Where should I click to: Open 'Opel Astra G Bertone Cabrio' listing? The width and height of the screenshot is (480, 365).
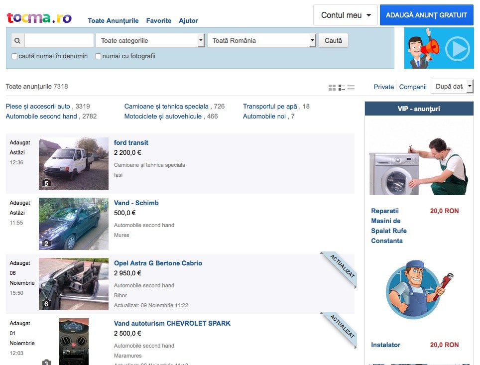158,263
